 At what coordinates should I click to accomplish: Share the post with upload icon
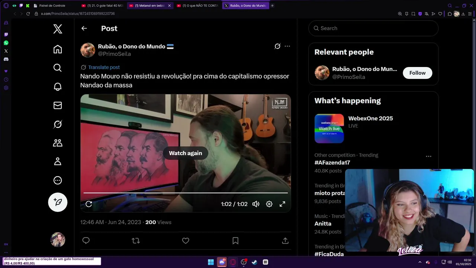[285, 241]
